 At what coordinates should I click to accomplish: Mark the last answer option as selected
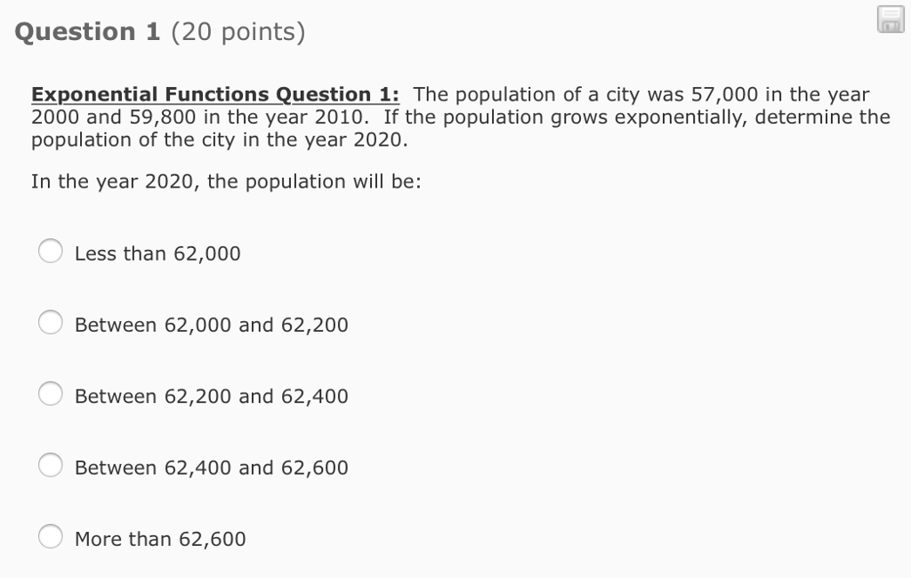pos(51,535)
